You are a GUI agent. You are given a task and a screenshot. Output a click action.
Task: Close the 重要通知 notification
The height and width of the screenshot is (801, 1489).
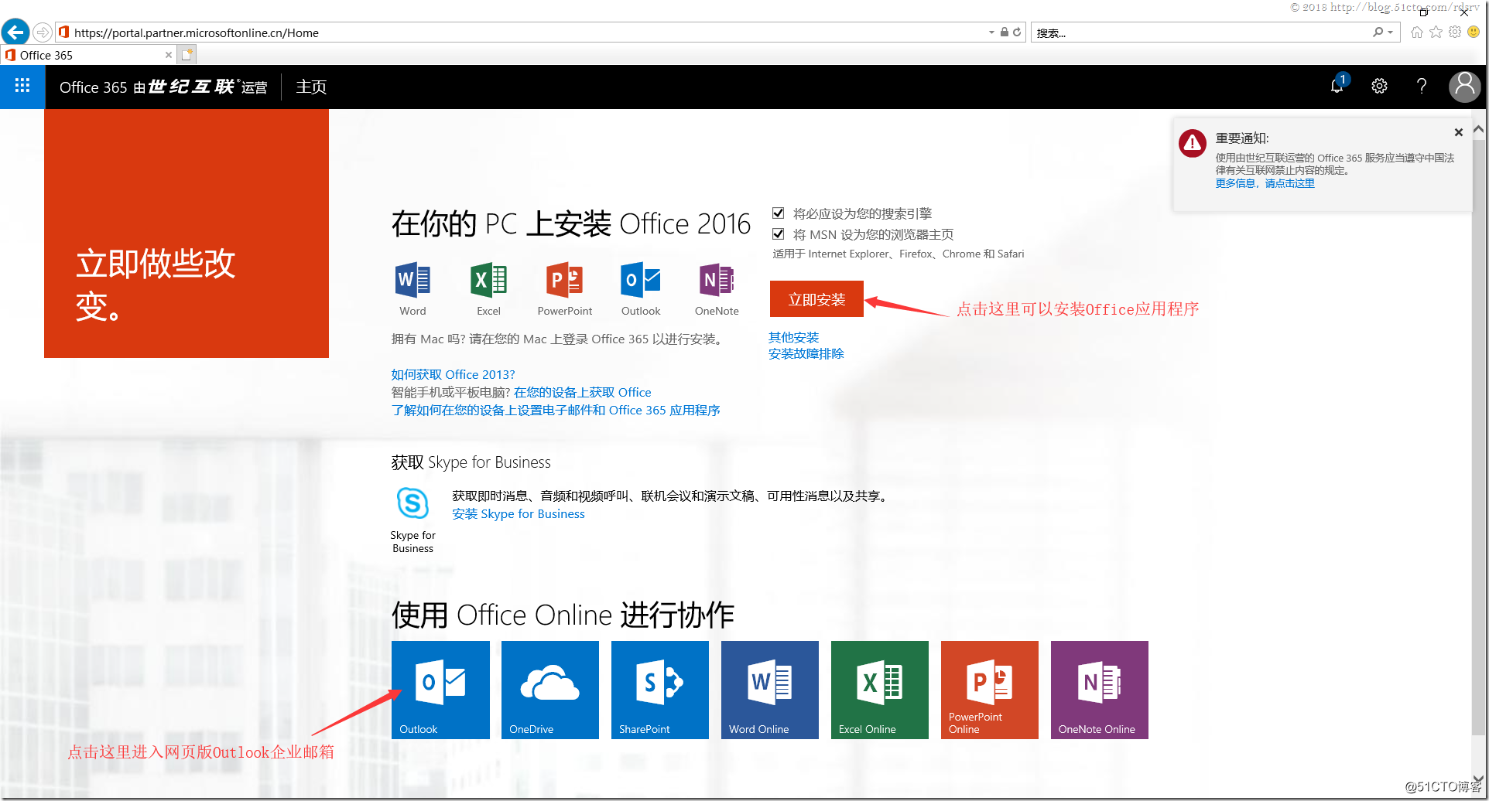[x=1459, y=132]
